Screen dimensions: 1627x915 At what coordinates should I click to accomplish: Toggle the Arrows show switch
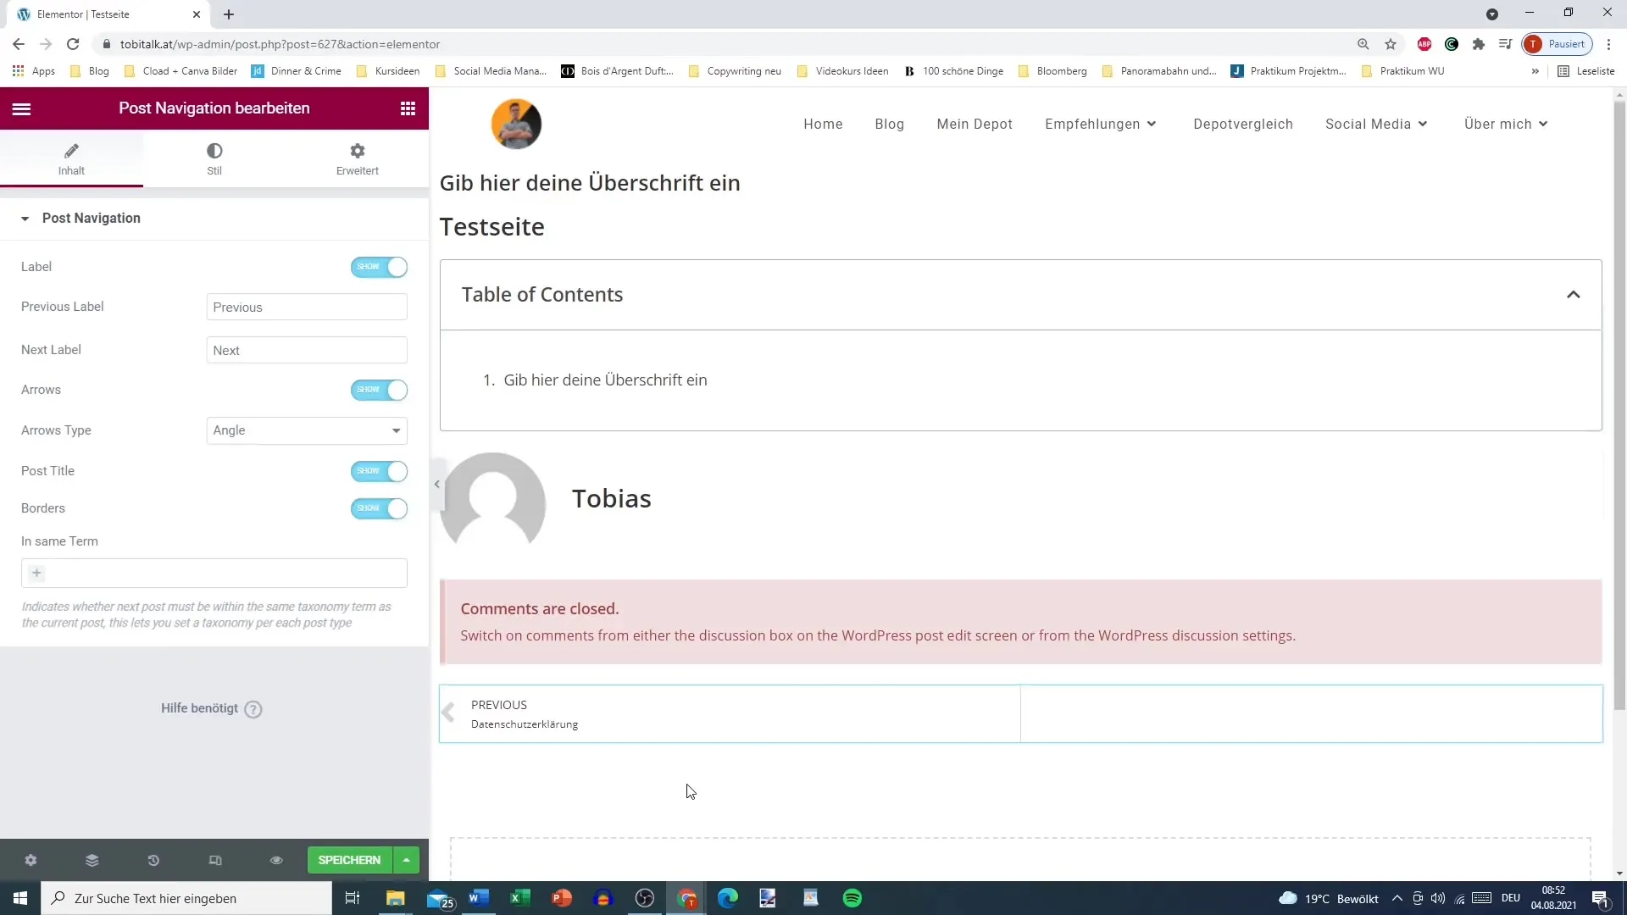point(379,390)
